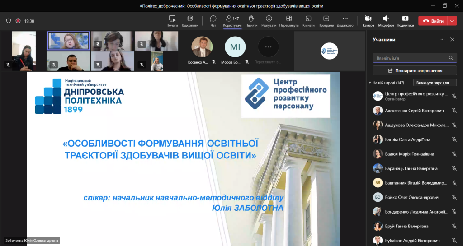The width and height of the screenshot is (463, 246).
Task: Expand the Вийти dropdown arrow
Action: coord(452,21)
